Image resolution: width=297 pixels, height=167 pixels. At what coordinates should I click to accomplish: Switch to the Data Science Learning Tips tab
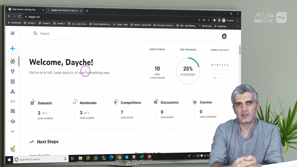24,10
